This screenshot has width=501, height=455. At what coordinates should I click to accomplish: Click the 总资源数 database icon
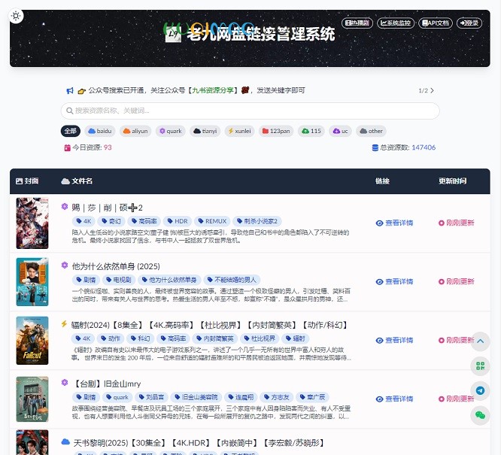(x=375, y=147)
